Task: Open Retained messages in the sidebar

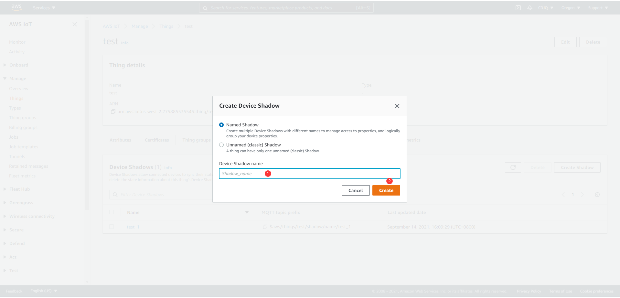Action: [28, 166]
